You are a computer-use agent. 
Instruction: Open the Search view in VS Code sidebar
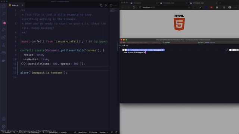point(4,14)
